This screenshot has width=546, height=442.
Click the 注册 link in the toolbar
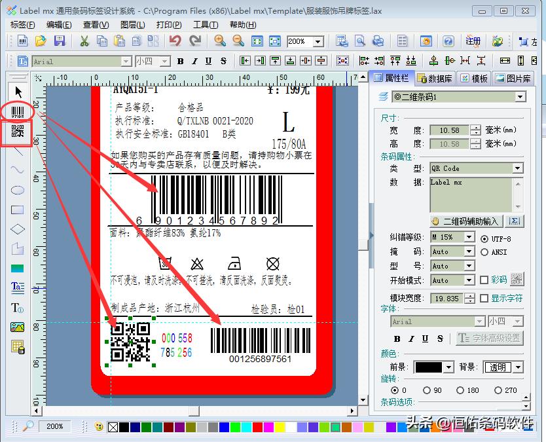pos(473,41)
